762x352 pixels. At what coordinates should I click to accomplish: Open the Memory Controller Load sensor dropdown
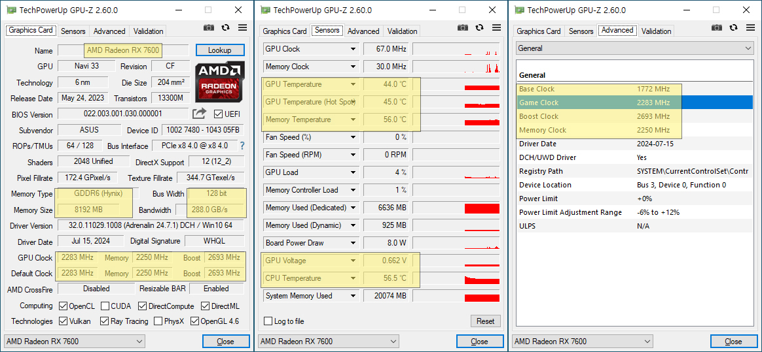pos(354,190)
